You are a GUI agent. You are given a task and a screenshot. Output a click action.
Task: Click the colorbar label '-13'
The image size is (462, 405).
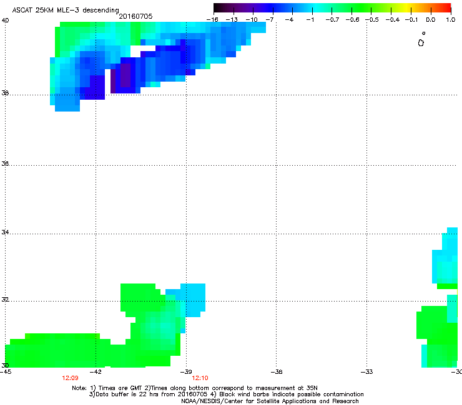[x=232, y=20]
